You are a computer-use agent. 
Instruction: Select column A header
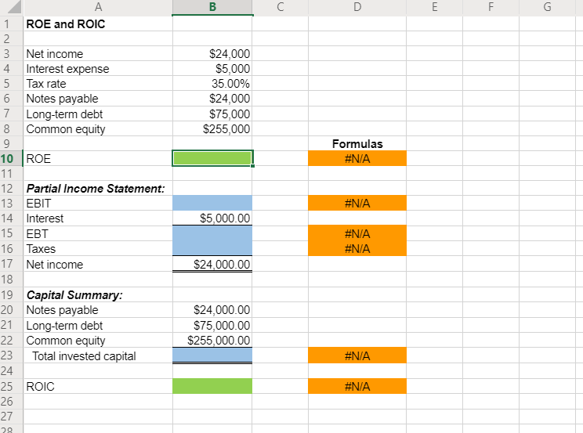pyautogui.click(x=98, y=7)
